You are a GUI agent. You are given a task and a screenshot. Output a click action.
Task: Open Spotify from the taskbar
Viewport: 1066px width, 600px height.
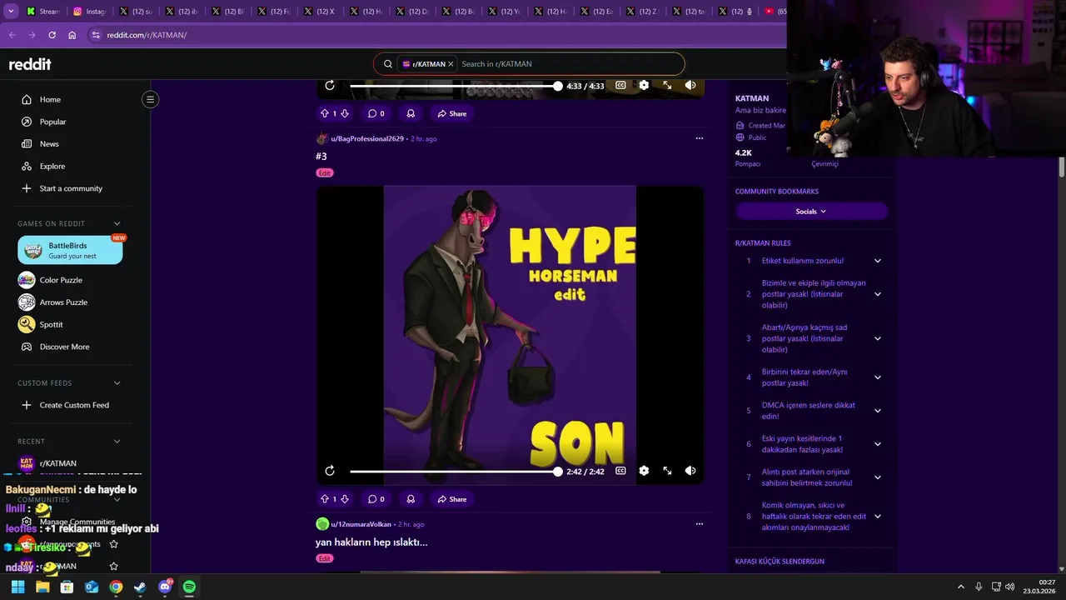pos(189,587)
